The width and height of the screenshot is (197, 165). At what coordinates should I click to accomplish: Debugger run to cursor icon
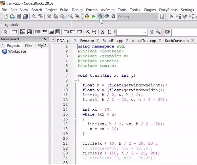(x=178, y=16)
